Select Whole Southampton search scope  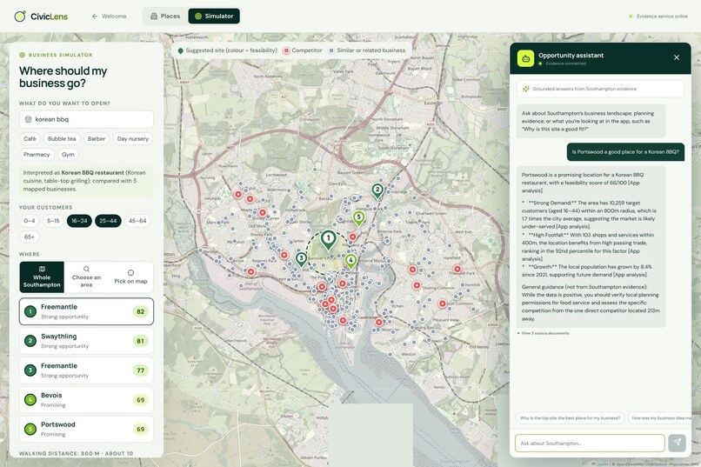tap(42, 277)
